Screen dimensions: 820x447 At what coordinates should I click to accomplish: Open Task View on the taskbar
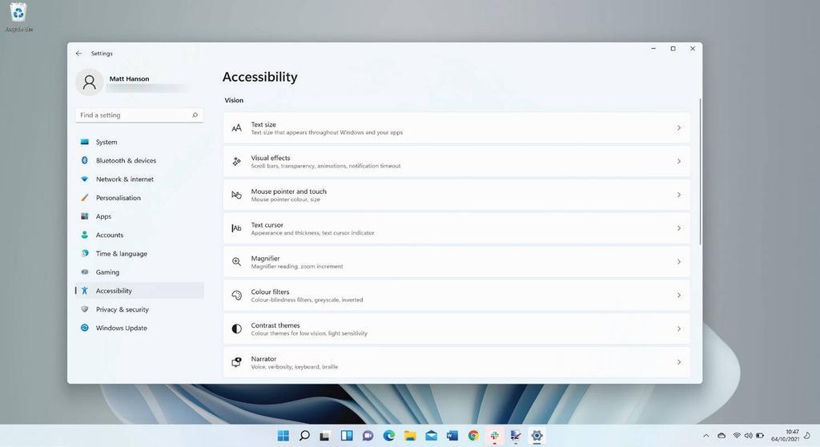325,436
